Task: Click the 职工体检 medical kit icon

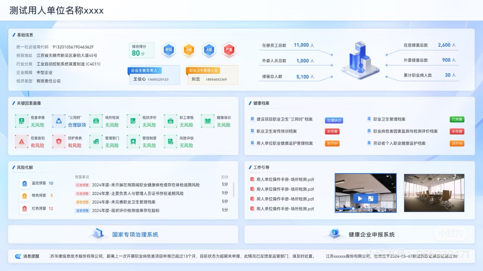Action: [171, 121]
